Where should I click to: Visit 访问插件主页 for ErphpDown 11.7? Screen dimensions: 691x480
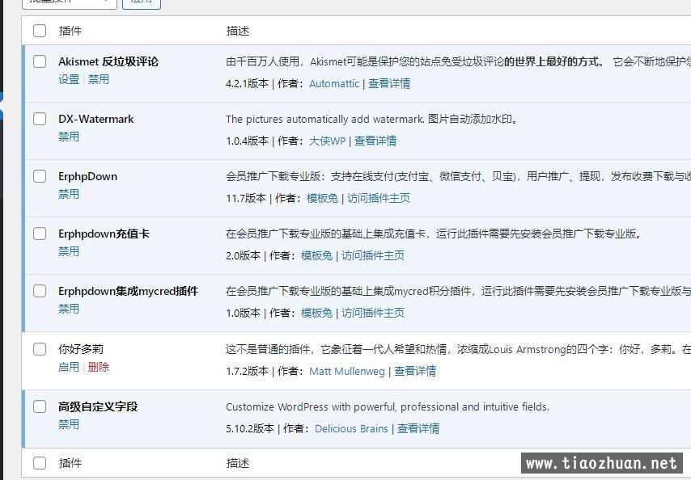(379, 199)
